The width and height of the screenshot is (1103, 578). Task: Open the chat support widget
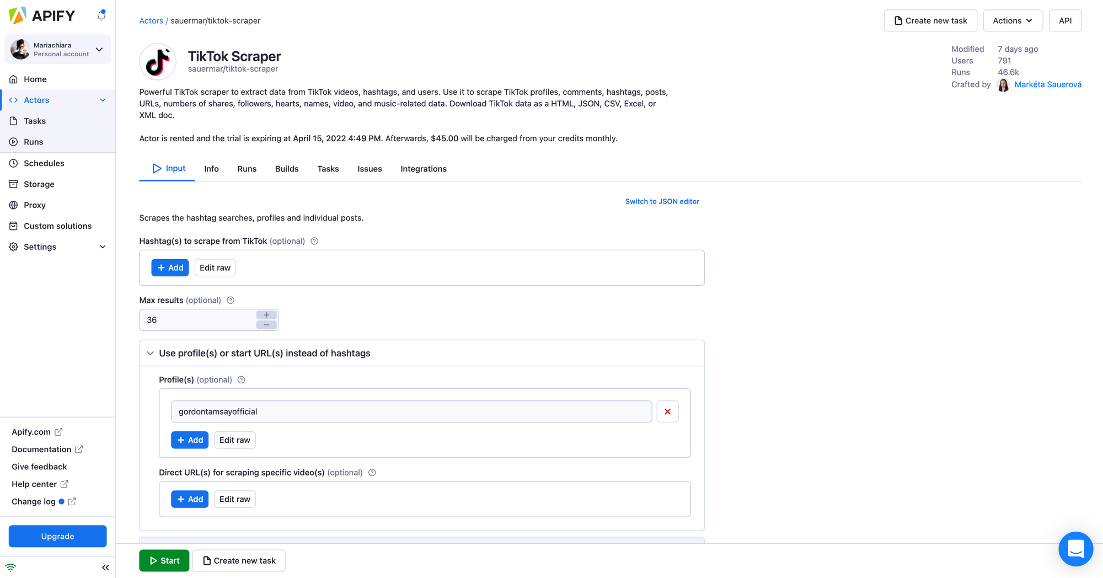1075,549
